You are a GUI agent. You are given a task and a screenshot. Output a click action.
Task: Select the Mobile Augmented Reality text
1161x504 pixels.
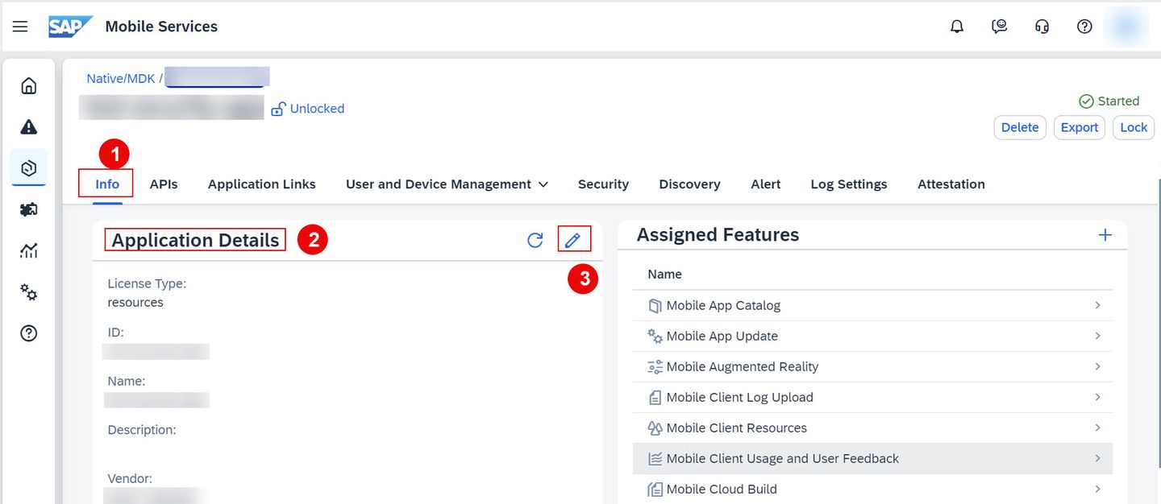743,367
